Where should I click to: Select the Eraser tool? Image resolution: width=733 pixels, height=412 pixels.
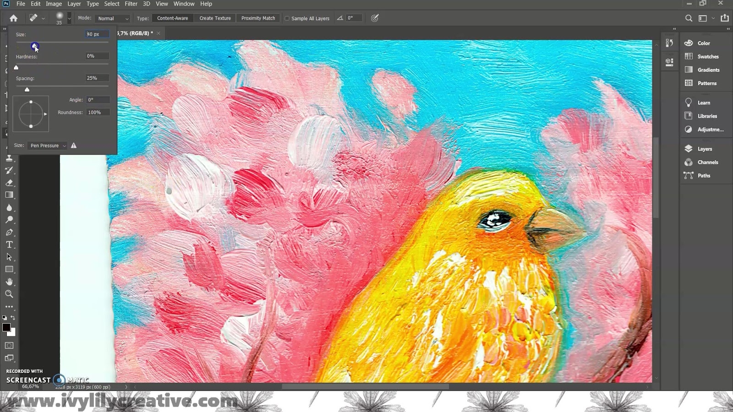pyautogui.click(x=9, y=183)
